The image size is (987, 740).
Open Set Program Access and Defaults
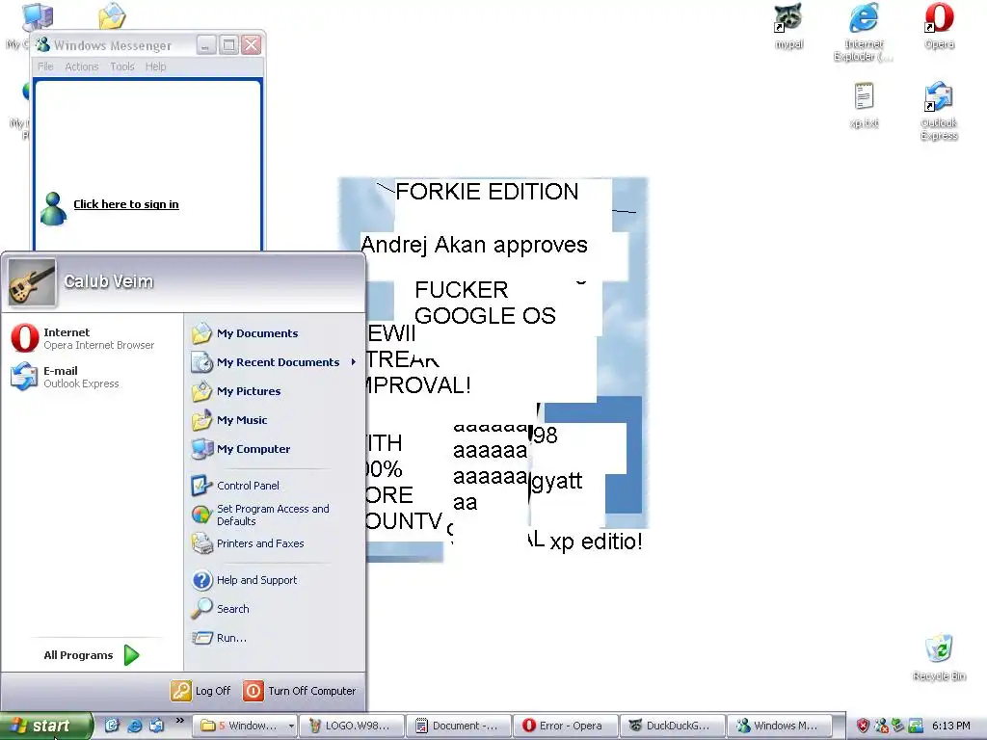coord(261,515)
